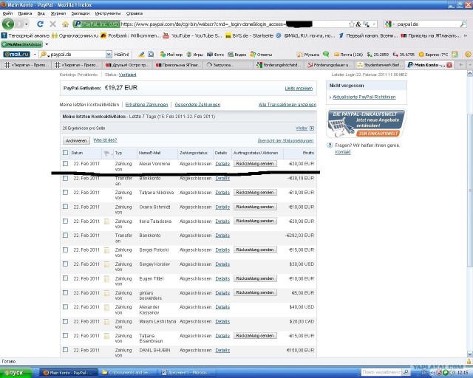The height and width of the screenshot is (378, 473).
Task: Open the URL bar history dropdown
Action: click(x=375, y=24)
